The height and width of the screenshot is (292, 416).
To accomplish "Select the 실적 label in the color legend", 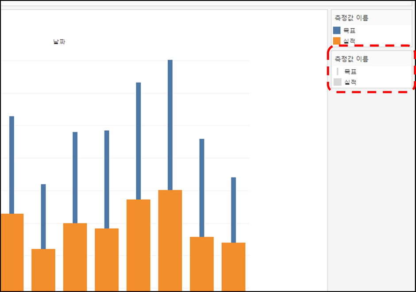I will (349, 41).
